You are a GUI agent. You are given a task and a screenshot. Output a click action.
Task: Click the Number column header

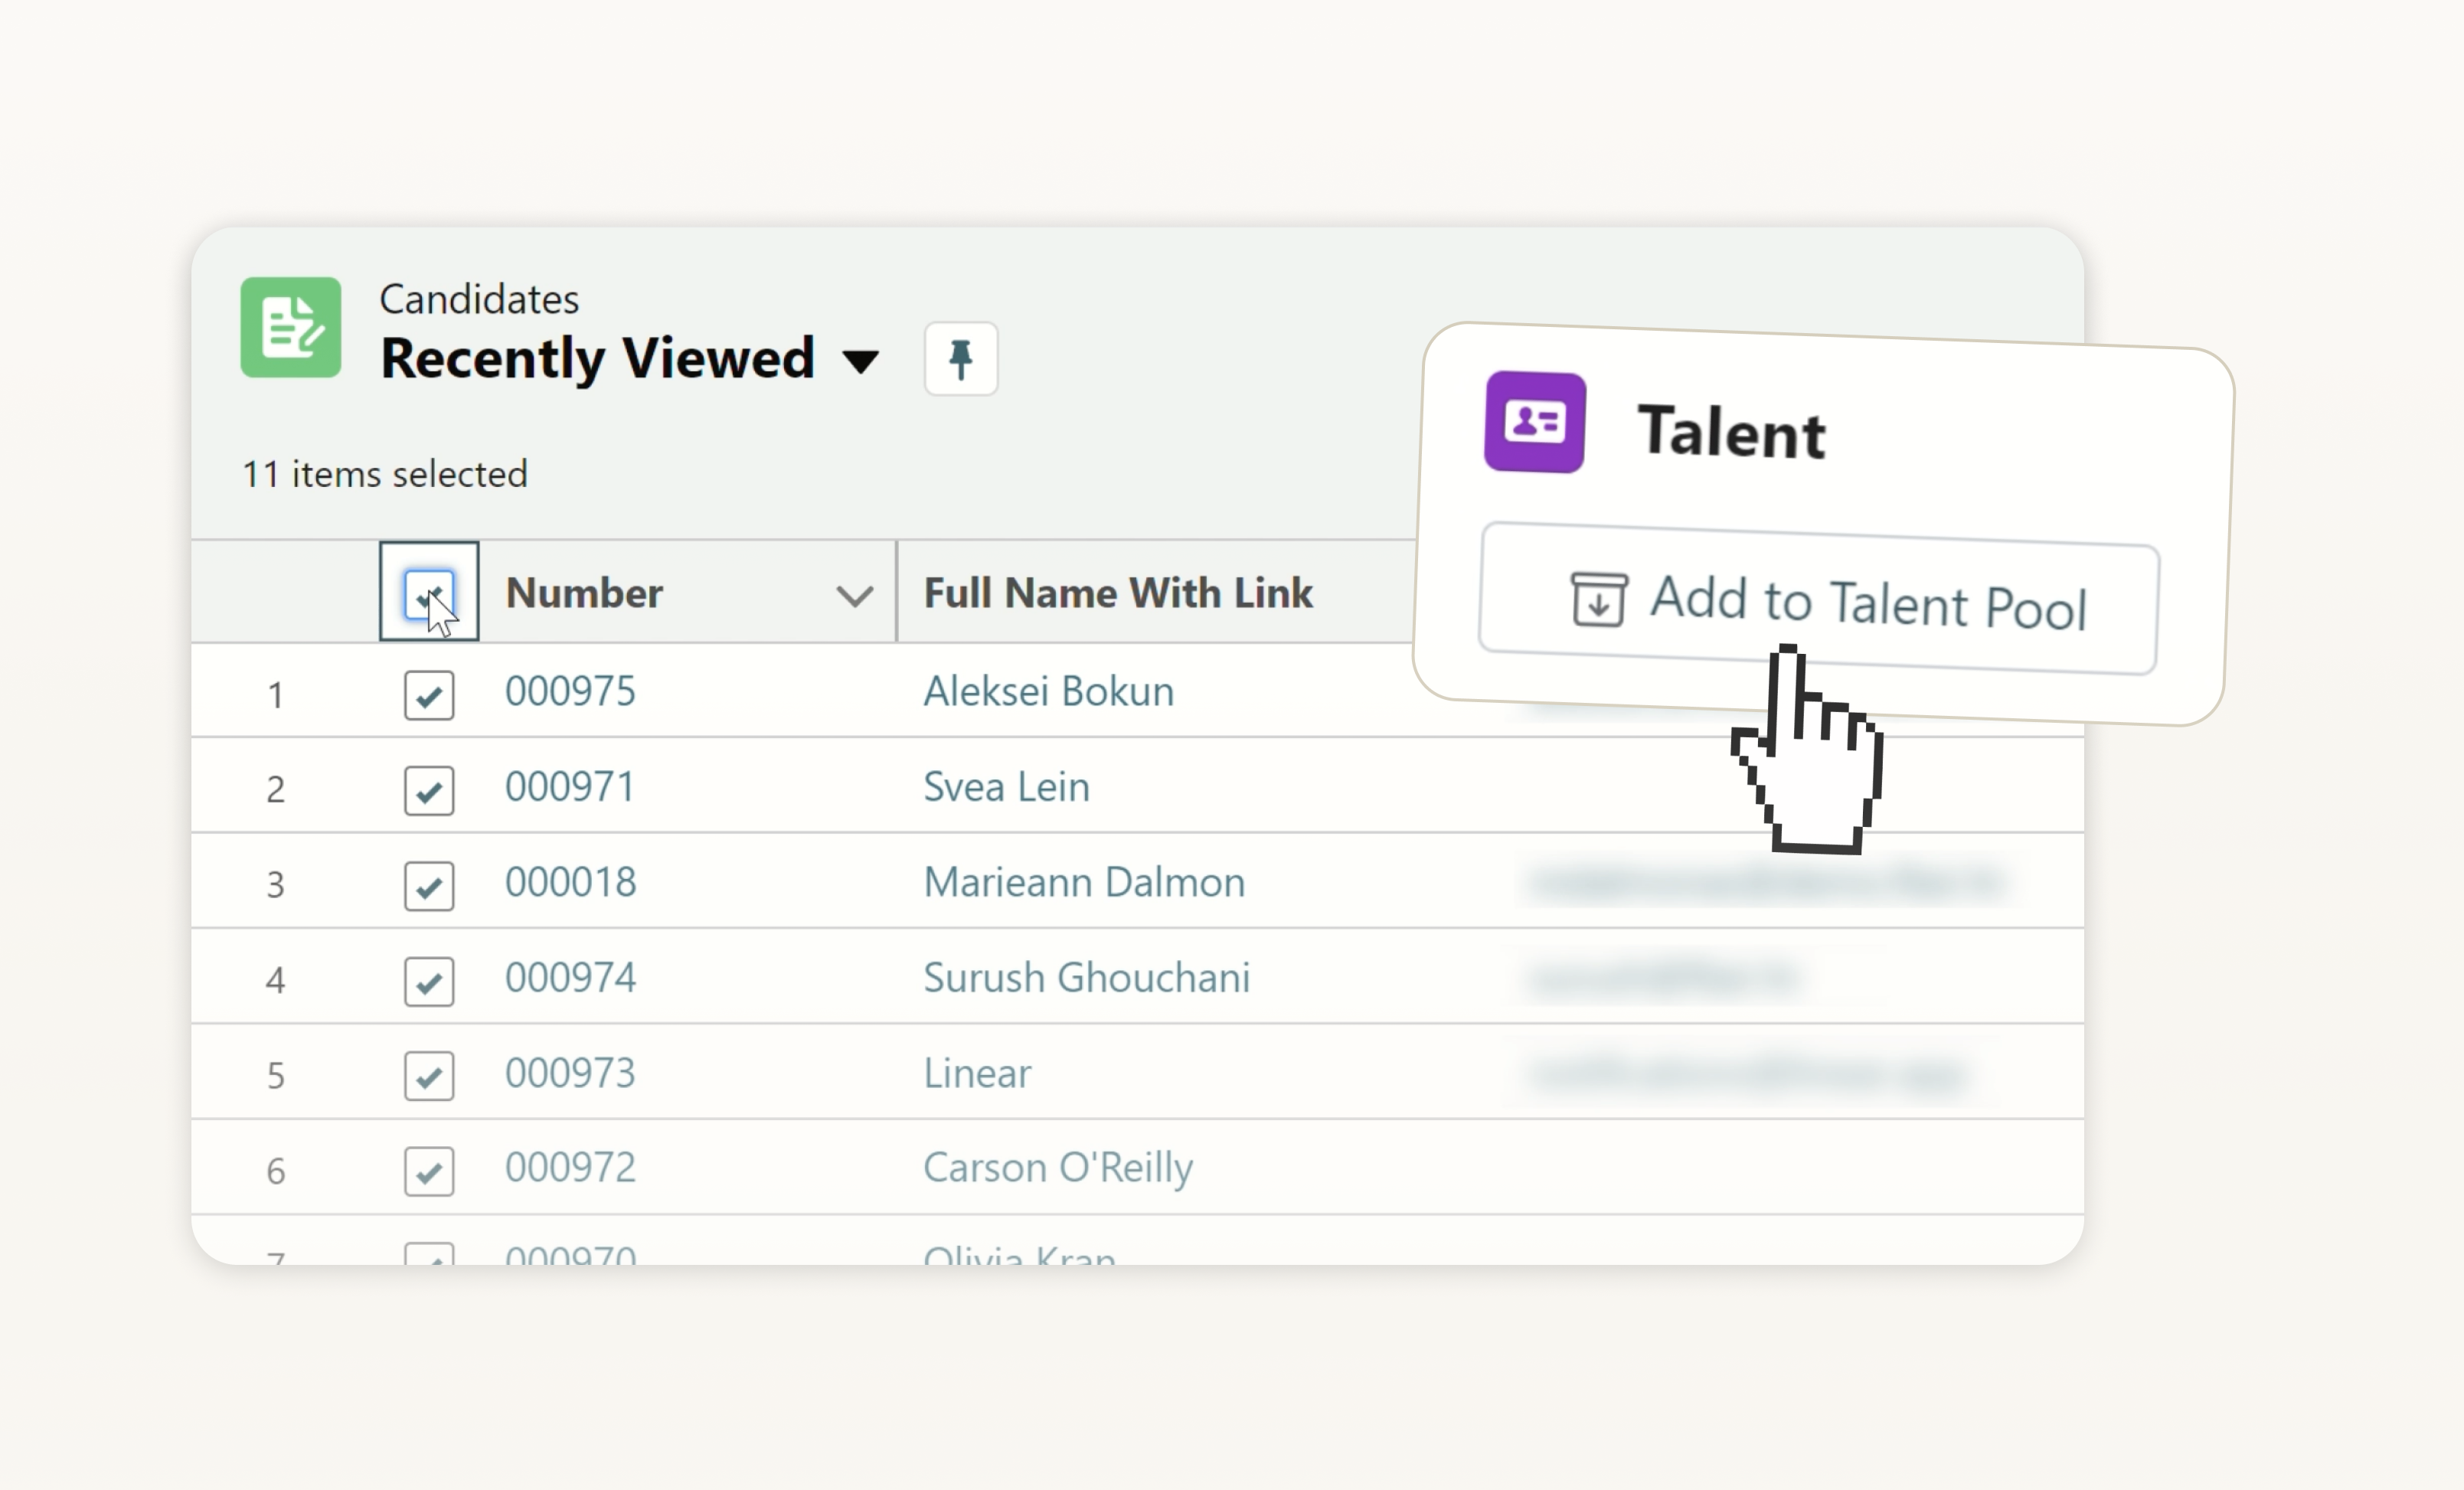584,593
